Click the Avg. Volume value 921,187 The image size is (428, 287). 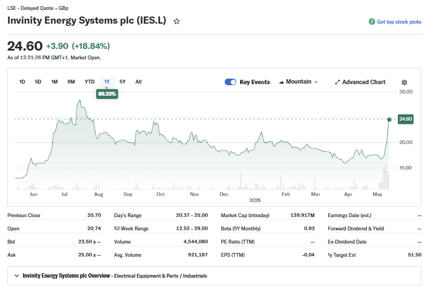198,255
